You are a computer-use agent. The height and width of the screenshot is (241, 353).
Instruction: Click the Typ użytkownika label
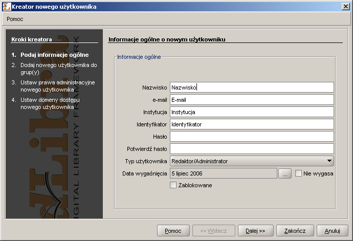[x=146, y=161]
